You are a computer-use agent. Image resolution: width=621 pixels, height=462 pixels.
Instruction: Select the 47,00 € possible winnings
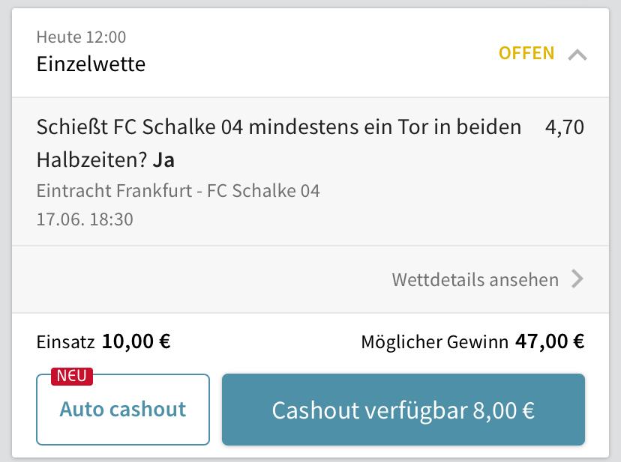(550, 341)
